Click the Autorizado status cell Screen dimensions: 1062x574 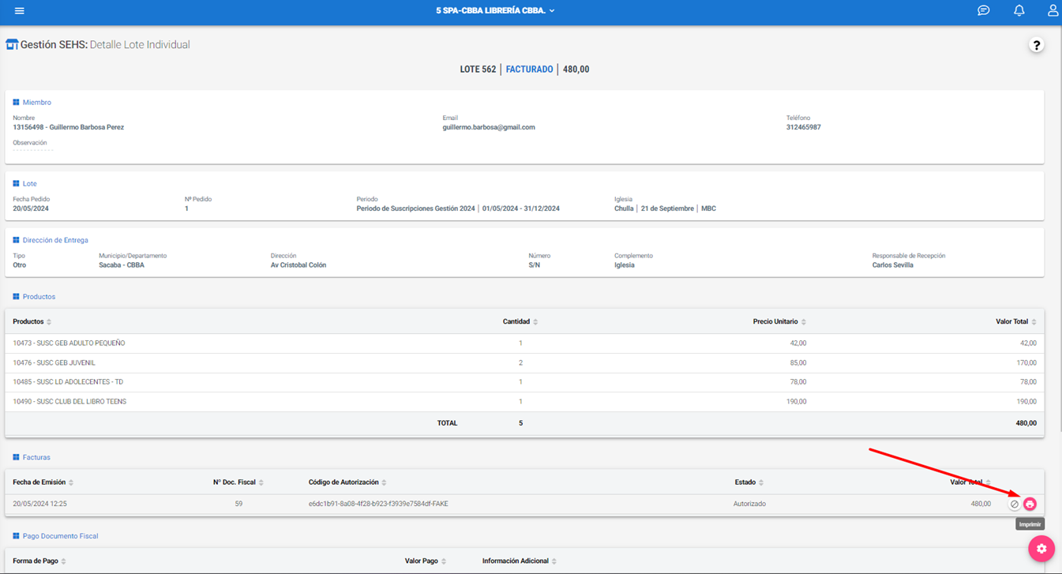(749, 504)
